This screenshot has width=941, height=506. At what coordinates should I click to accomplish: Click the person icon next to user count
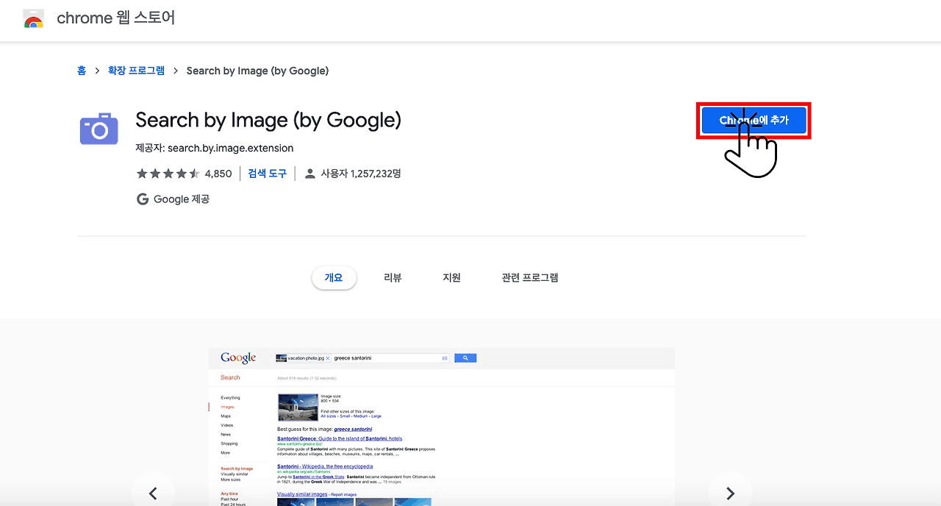310,173
